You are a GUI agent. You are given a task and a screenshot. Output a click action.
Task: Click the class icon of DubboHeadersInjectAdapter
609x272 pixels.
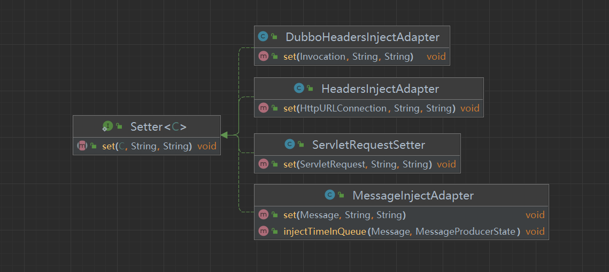coord(263,37)
